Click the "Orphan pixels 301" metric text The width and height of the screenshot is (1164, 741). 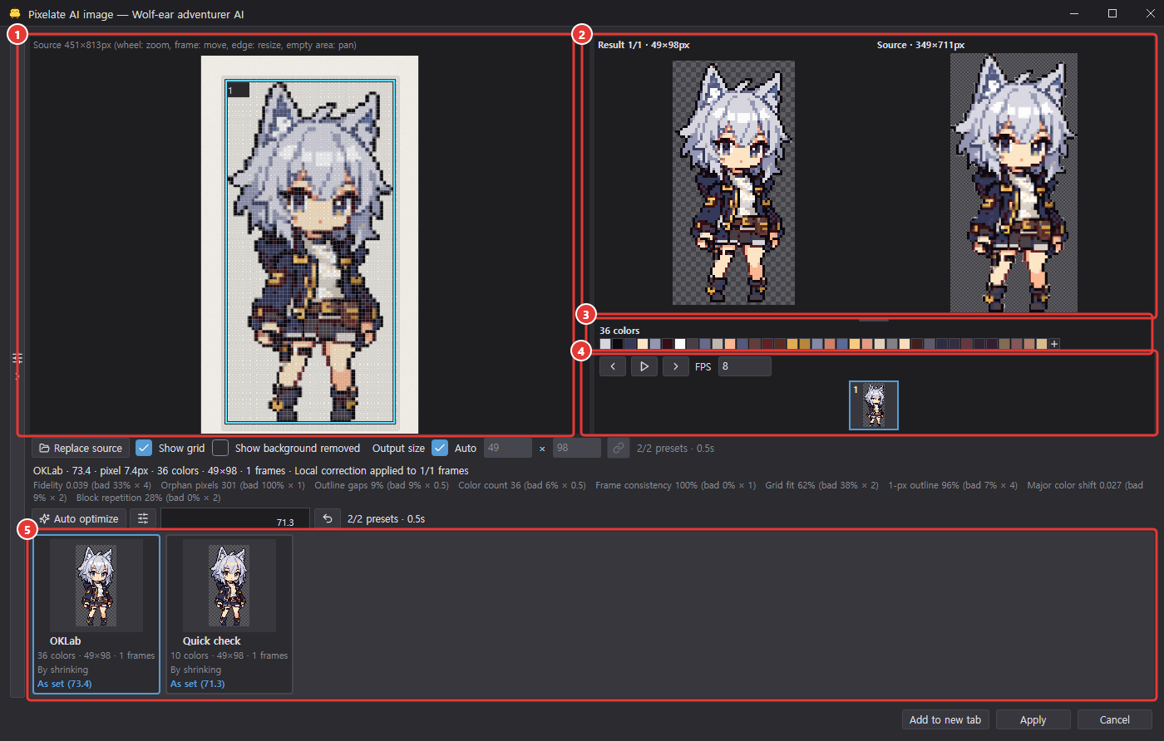click(199, 485)
